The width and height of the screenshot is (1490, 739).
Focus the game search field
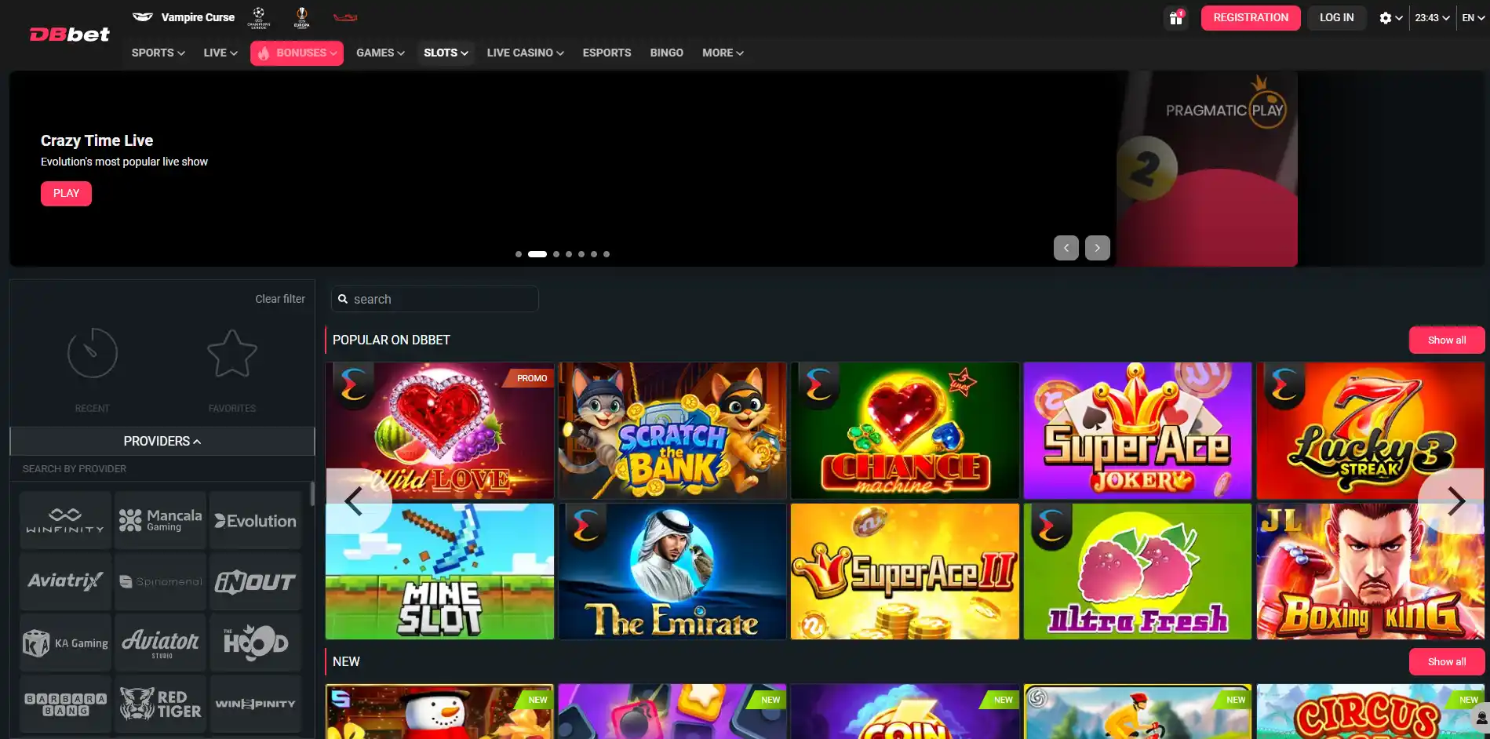tap(435, 299)
